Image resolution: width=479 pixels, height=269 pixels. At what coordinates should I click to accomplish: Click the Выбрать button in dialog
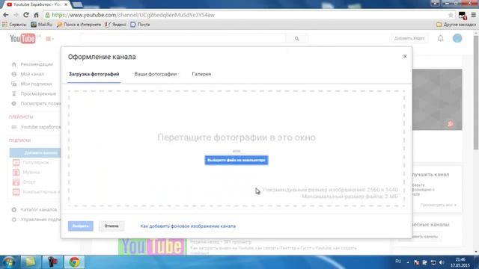(x=81, y=226)
